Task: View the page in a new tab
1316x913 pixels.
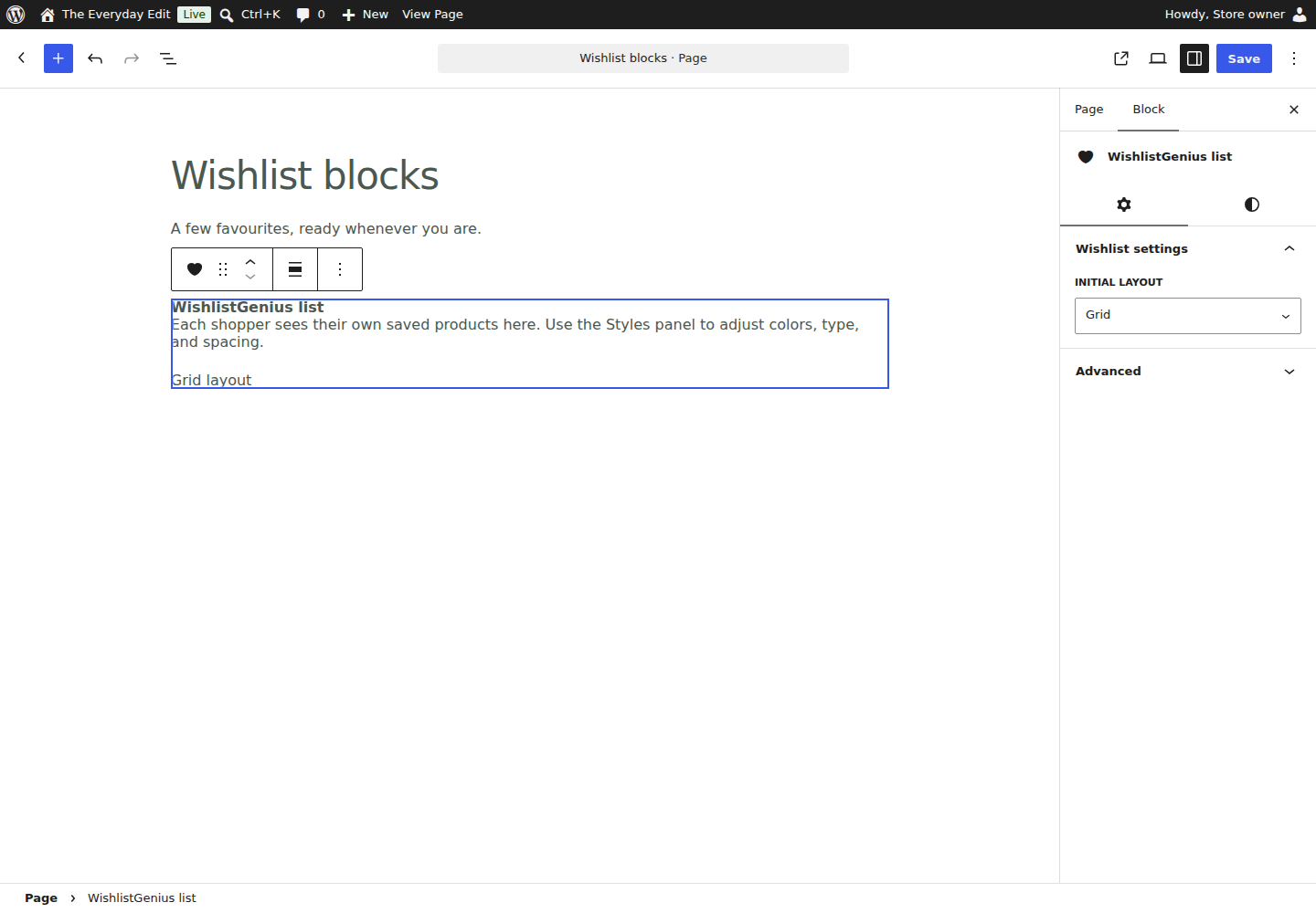Action: coord(1121,58)
